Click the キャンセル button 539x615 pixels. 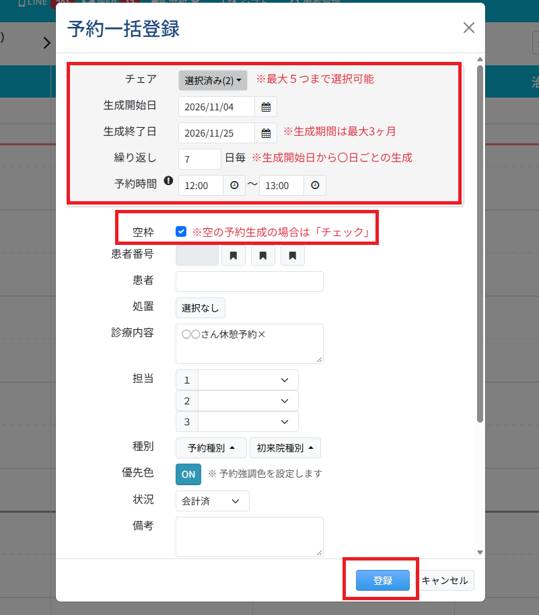[445, 580]
